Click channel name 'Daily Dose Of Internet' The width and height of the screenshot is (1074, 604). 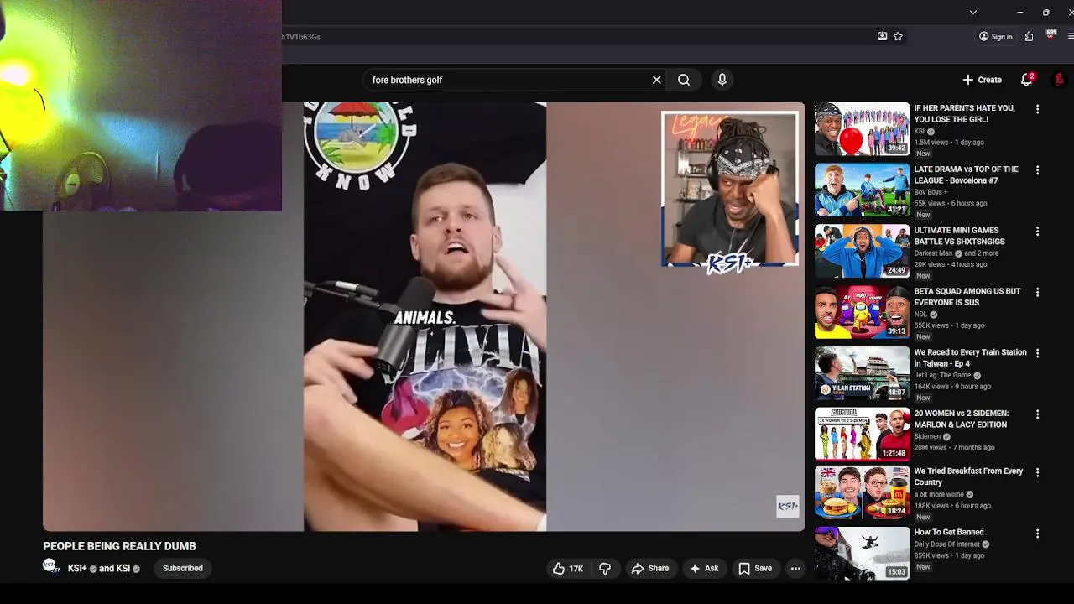(947, 544)
